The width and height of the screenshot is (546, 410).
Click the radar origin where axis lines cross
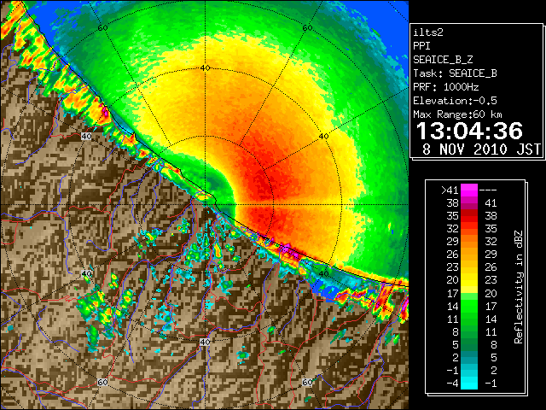pyautogui.click(x=205, y=205)
